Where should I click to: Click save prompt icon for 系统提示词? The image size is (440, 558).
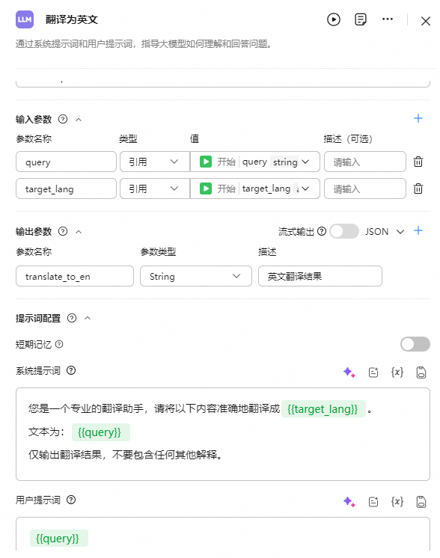[x=421, y=372]
